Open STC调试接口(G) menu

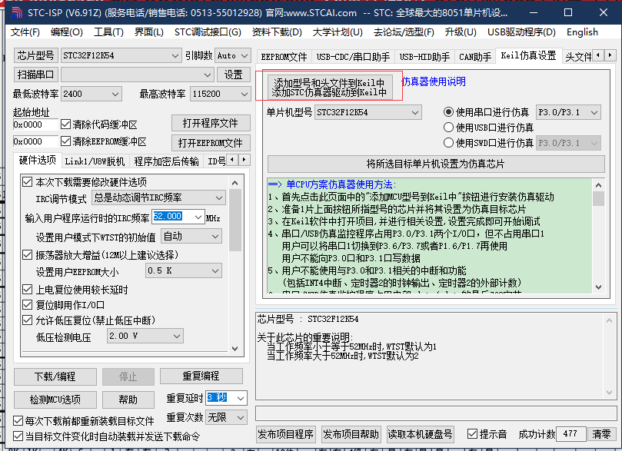point(208,32)
